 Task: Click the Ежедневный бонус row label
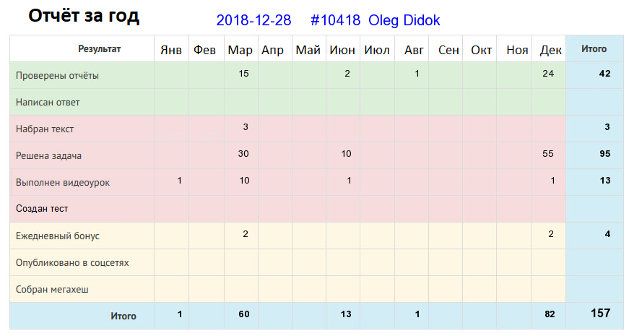pos(57,236)
